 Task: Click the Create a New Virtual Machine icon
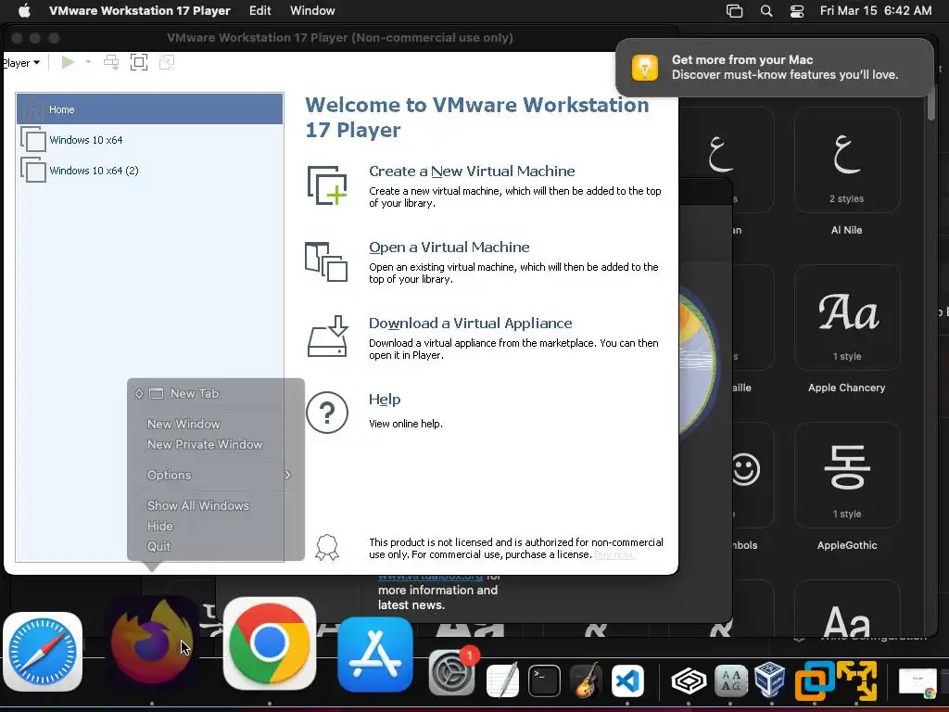(x=327, y=185)
